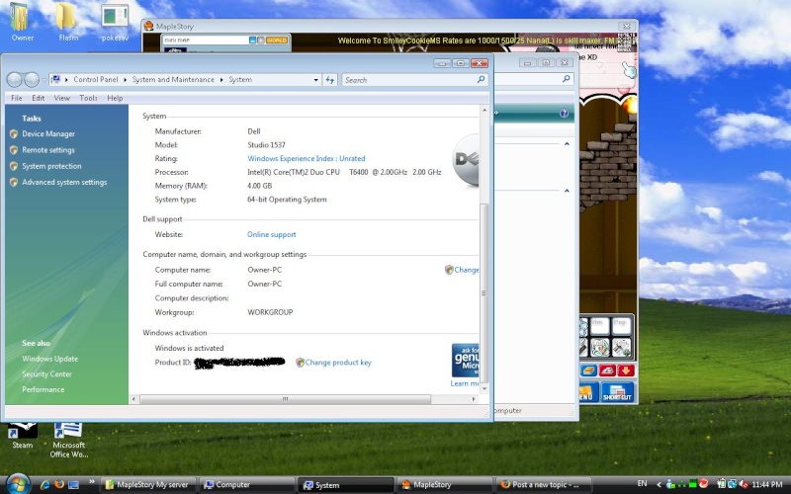Image resolution: width=791 pixels, height=494 pixels.
Task: Open the address bar history dropdown arrow
Action: [315, 80]
